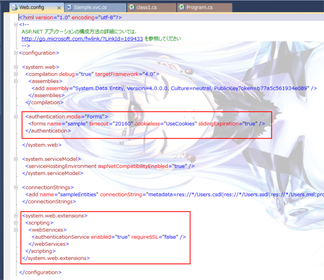Collapse the compilation element
The width and height of the screenshot is (324, 280).
point(16,74)
